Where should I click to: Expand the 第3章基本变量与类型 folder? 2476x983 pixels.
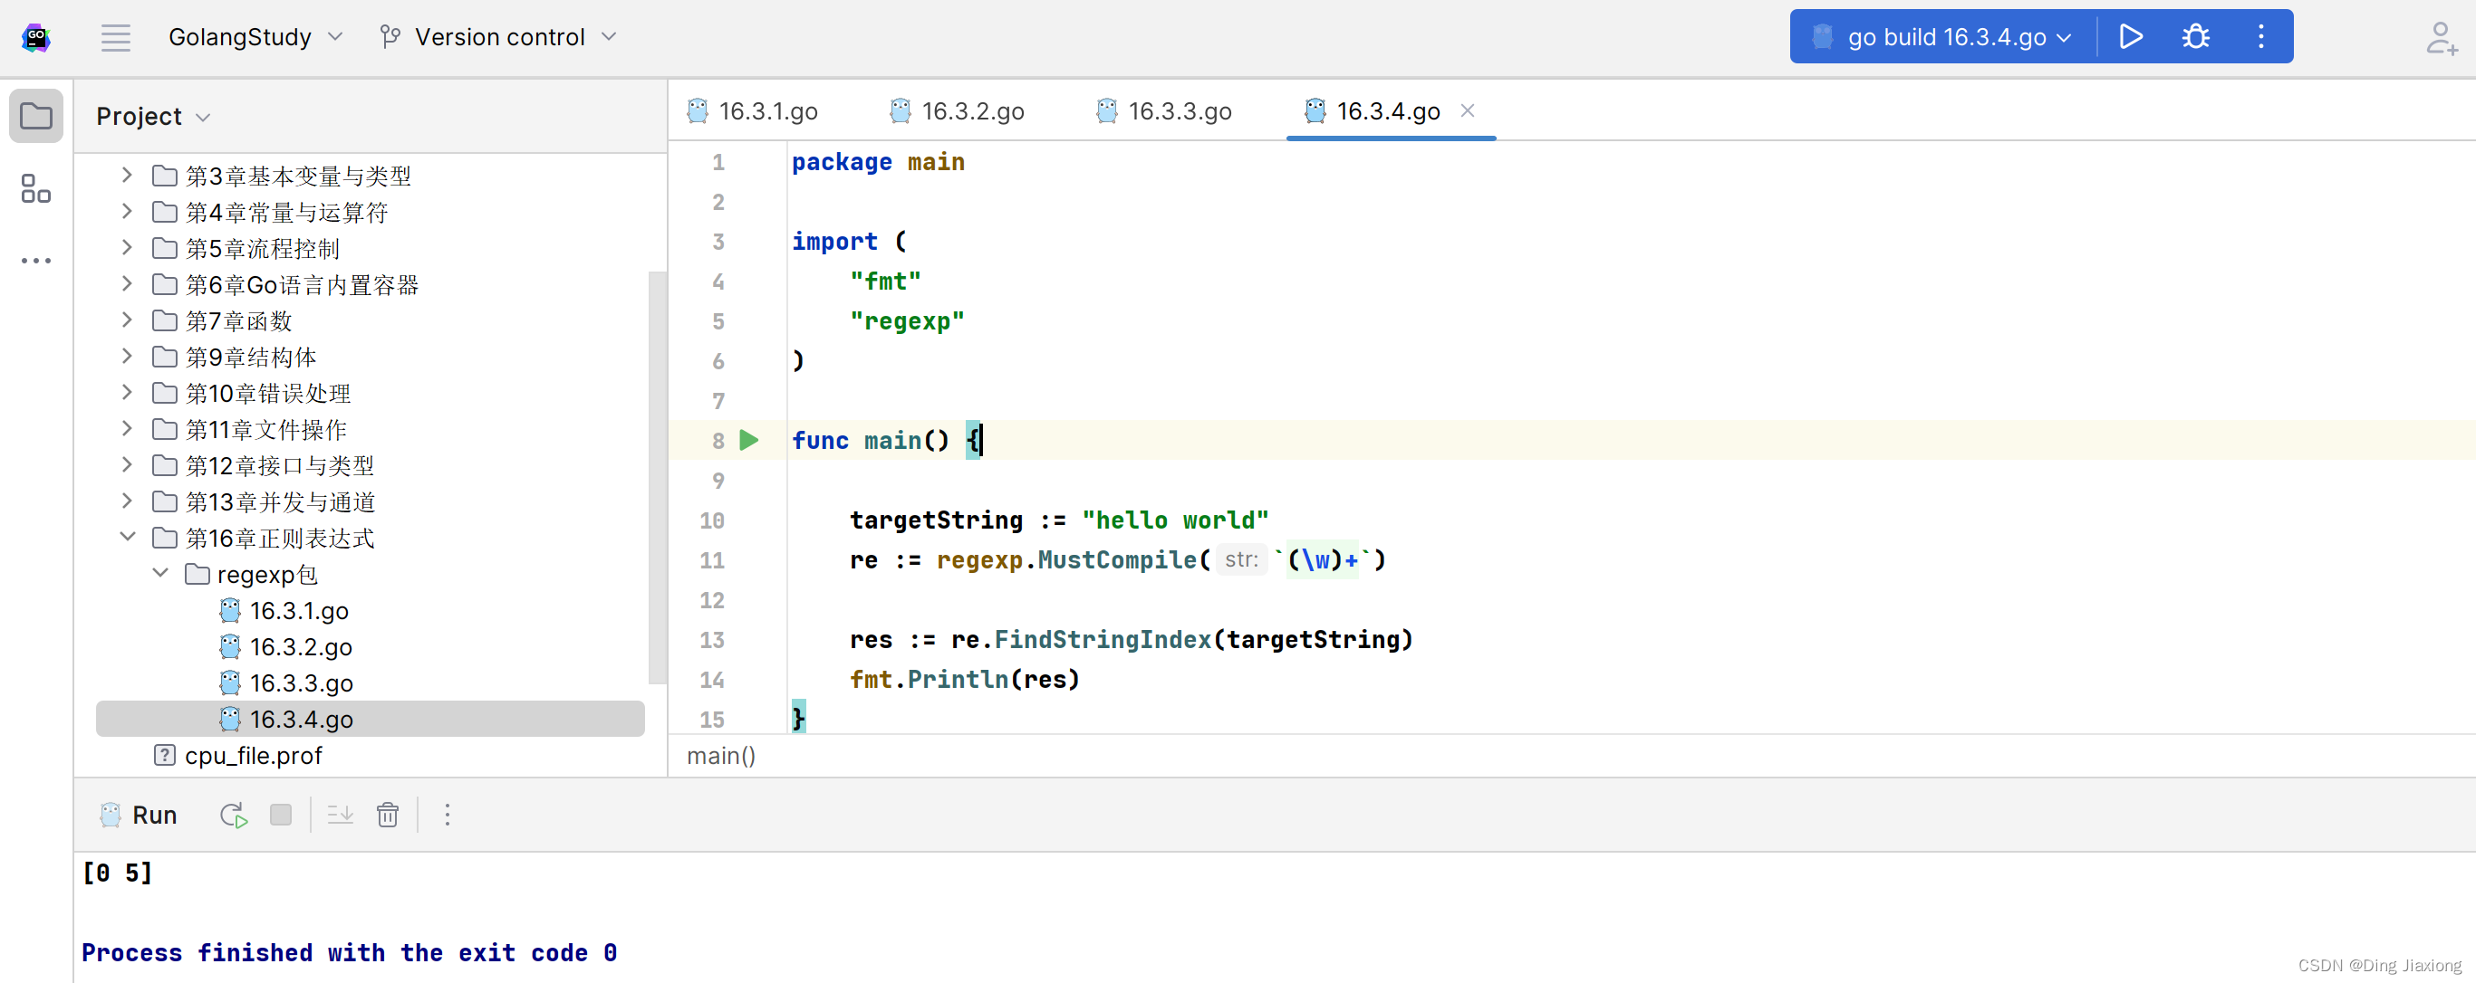pos(127,176)
